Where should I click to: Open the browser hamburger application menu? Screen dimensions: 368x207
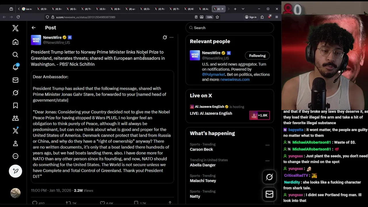pos(277,17)
